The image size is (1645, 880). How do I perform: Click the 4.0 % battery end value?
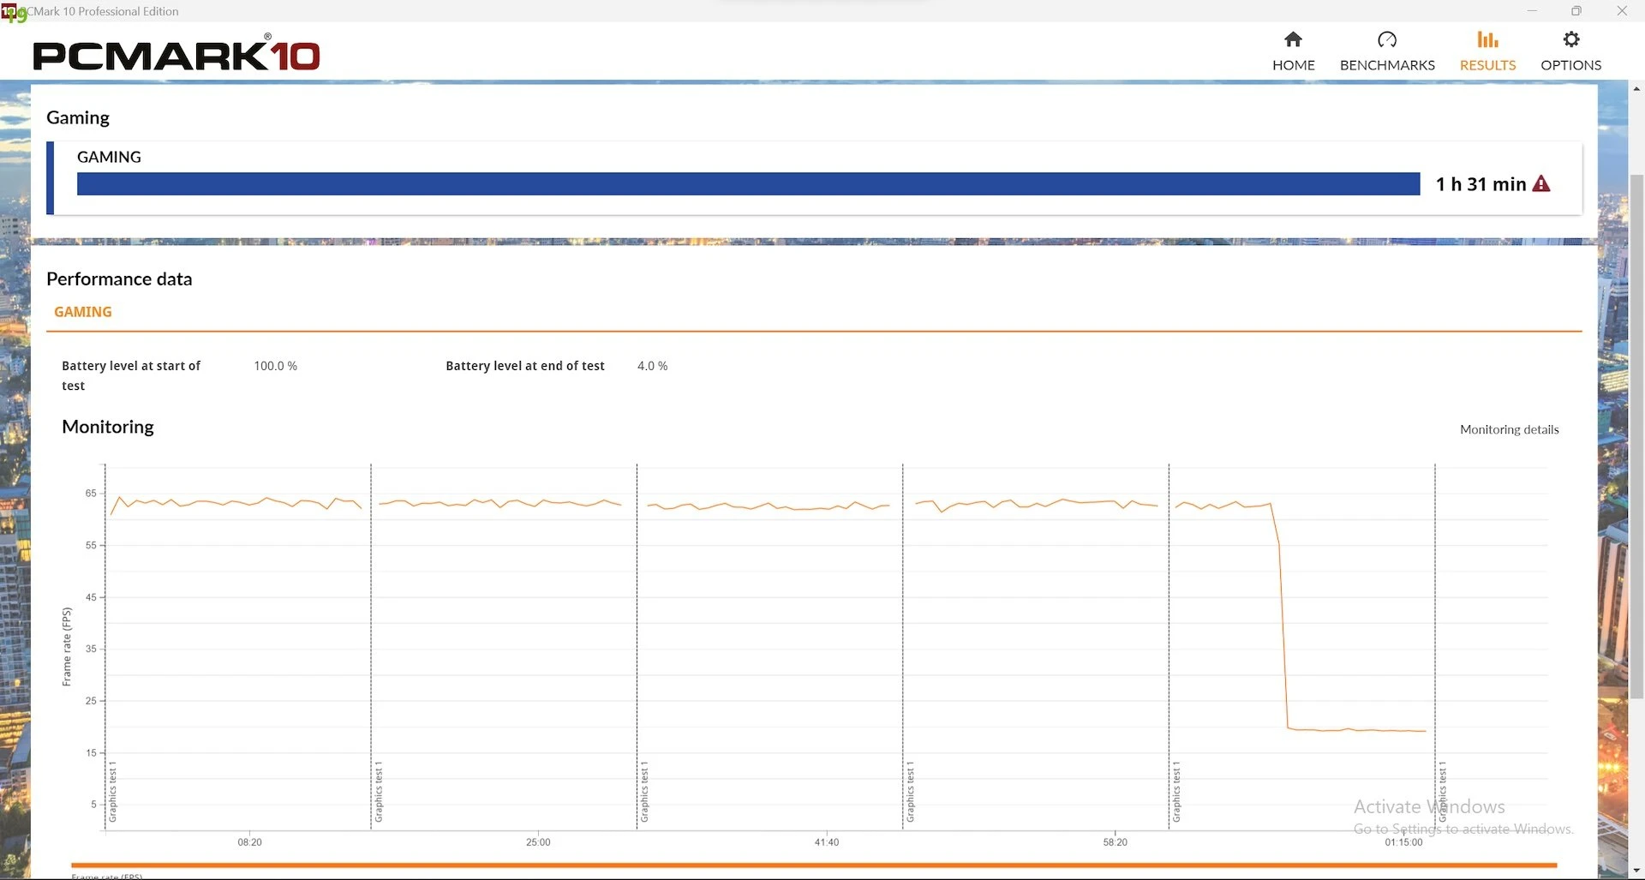tap(652, 366)
